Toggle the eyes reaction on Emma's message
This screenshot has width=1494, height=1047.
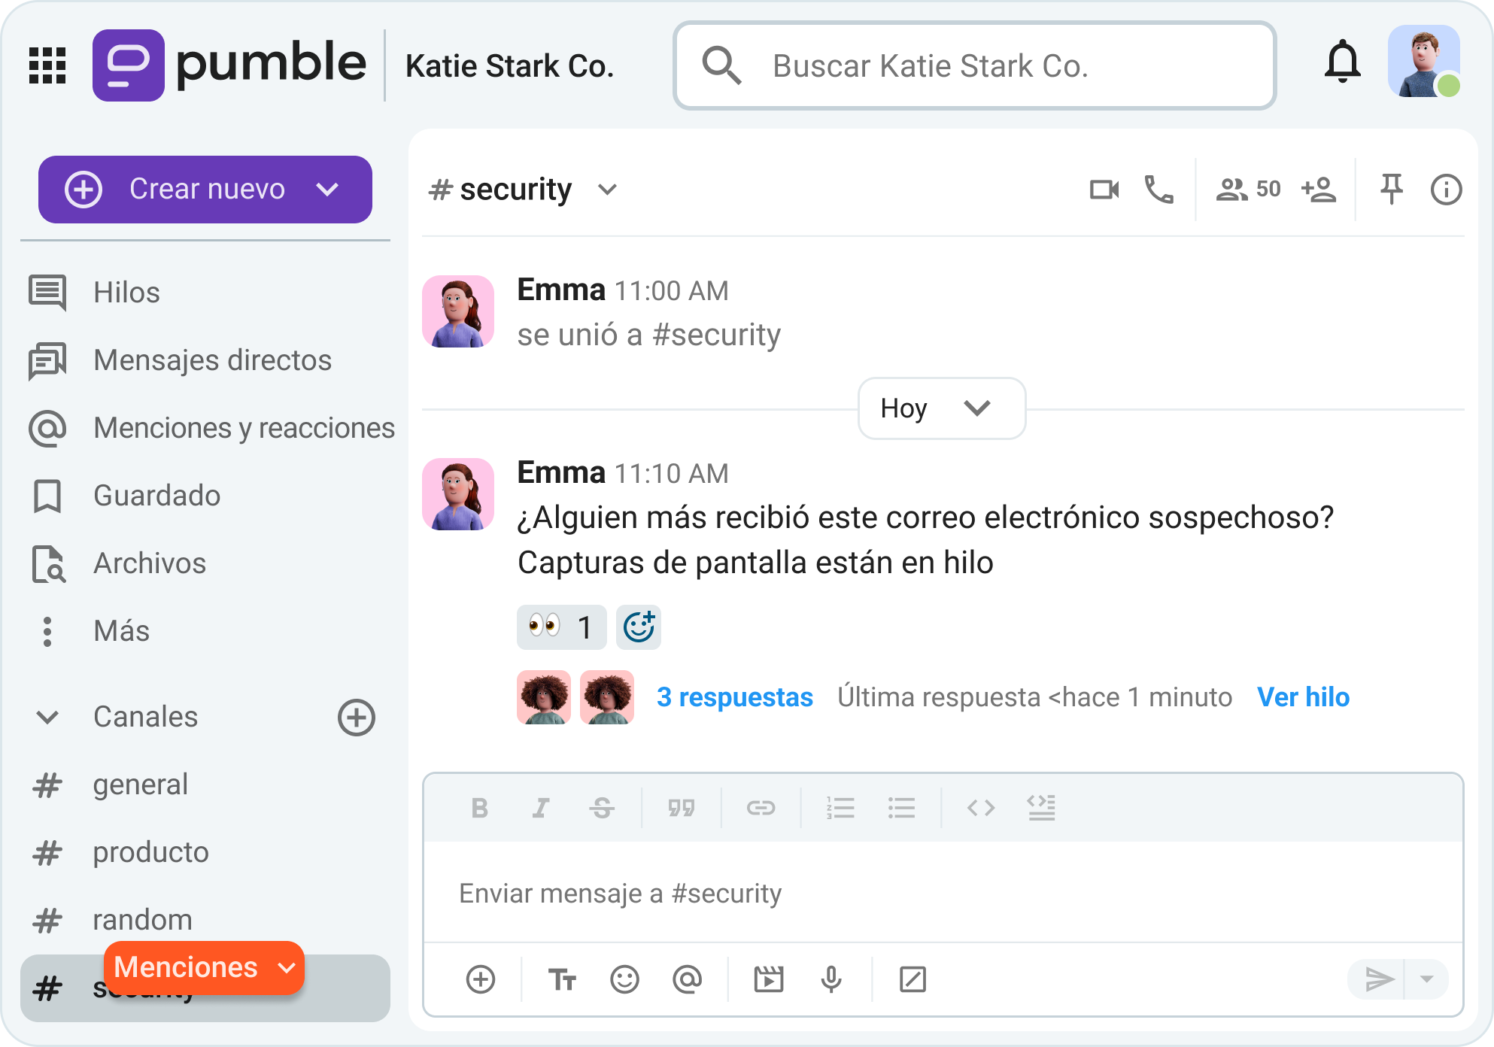tap(561, 627)
